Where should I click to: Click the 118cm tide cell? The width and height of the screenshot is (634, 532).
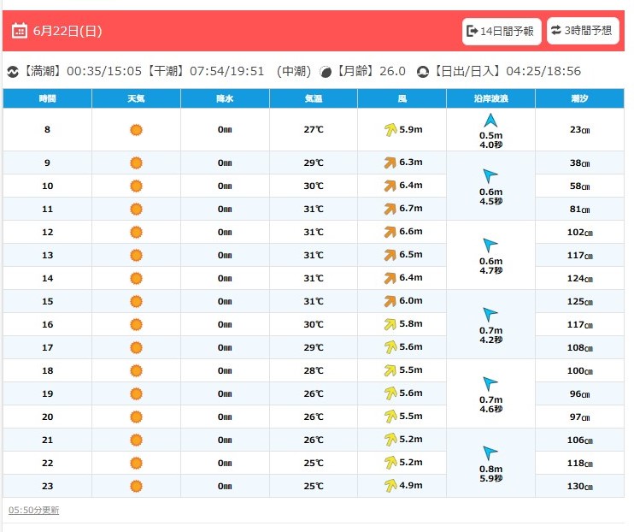[579, 463]
